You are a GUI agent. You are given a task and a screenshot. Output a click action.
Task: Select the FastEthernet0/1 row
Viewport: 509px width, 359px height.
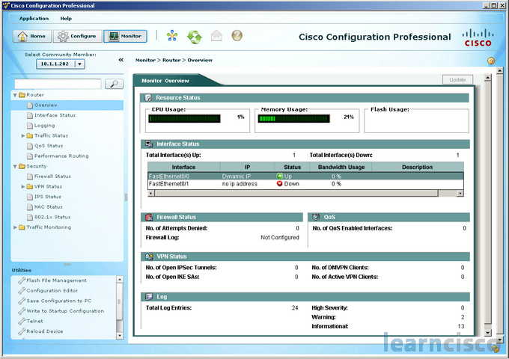305,184
